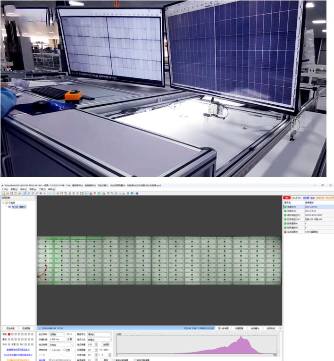This screenshot has height=361, width=334.
Task: Click the 扩展 button next to exposure time
Action: click(x=69, y=339)
